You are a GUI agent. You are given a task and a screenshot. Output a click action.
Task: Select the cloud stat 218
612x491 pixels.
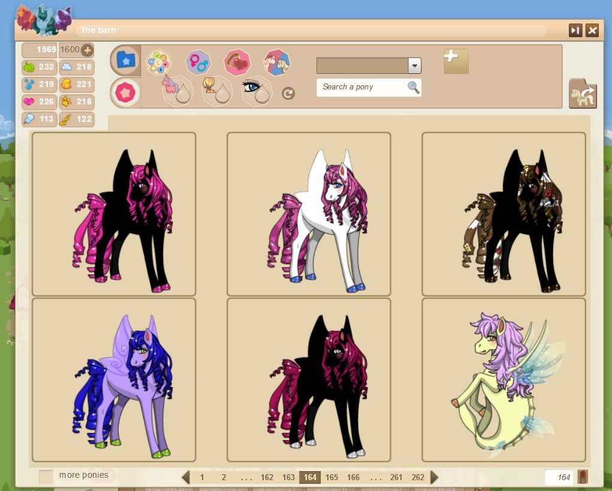coord(77,67)
